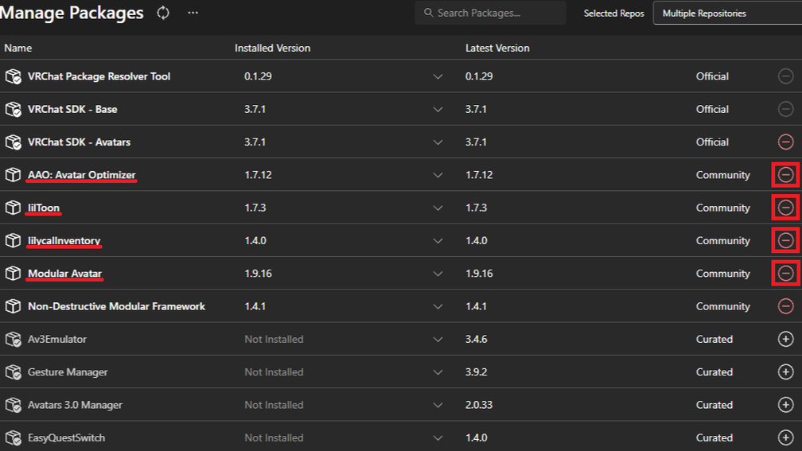The width and height of the screenshot is (802, 451).
Task: Open the Multiple Repositories dropdown
Action: [726, 14]
